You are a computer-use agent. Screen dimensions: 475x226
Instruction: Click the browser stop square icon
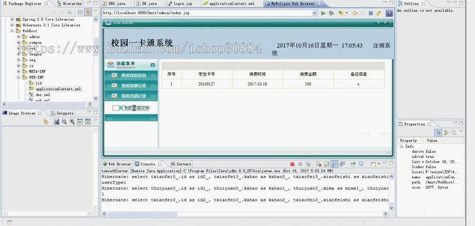tap(371, 13)
